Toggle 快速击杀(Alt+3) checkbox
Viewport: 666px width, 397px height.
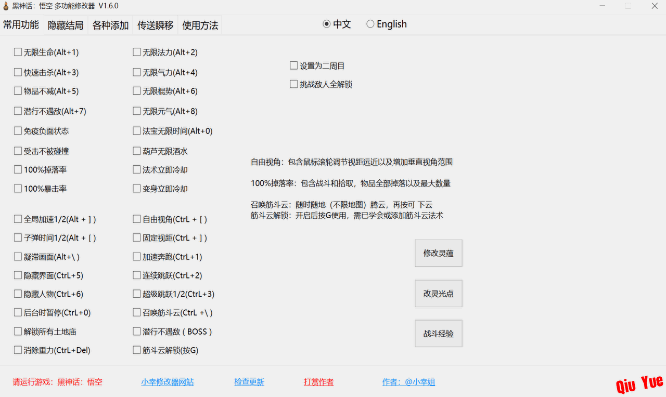point(18,72)
